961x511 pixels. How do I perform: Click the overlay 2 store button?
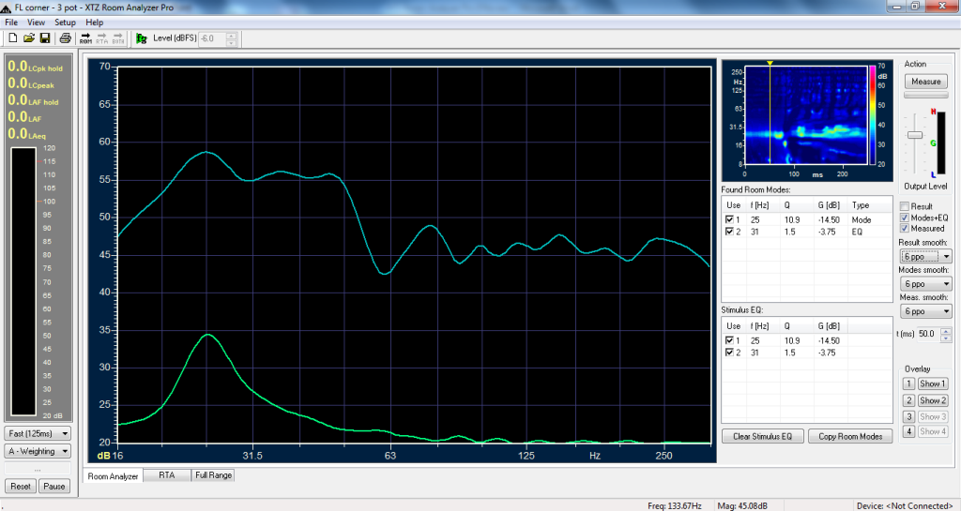coord(908,400)
